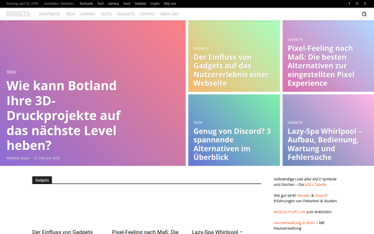Open STARTSEITE in main navigation
Screen dimensions: 374x234
[x=49, y=14]
